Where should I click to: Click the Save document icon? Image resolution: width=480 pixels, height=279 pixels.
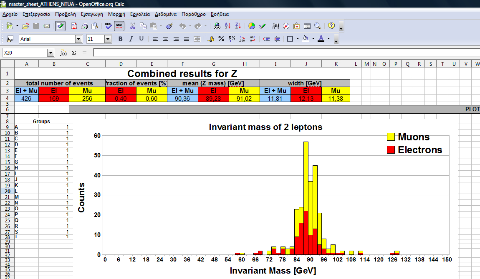(36, 26)
